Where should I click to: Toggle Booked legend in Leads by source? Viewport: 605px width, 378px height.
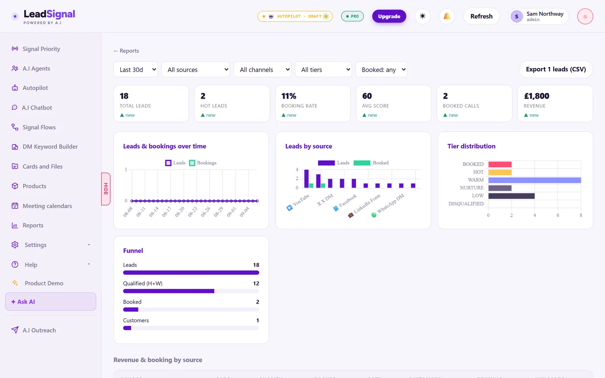[x=371, y=163]
